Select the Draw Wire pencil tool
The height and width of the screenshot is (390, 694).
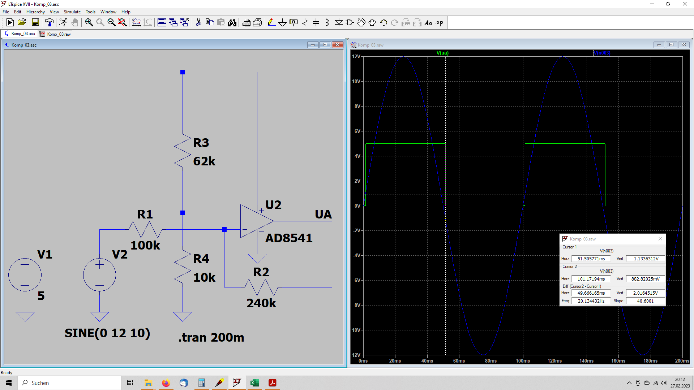coord(271,23)
